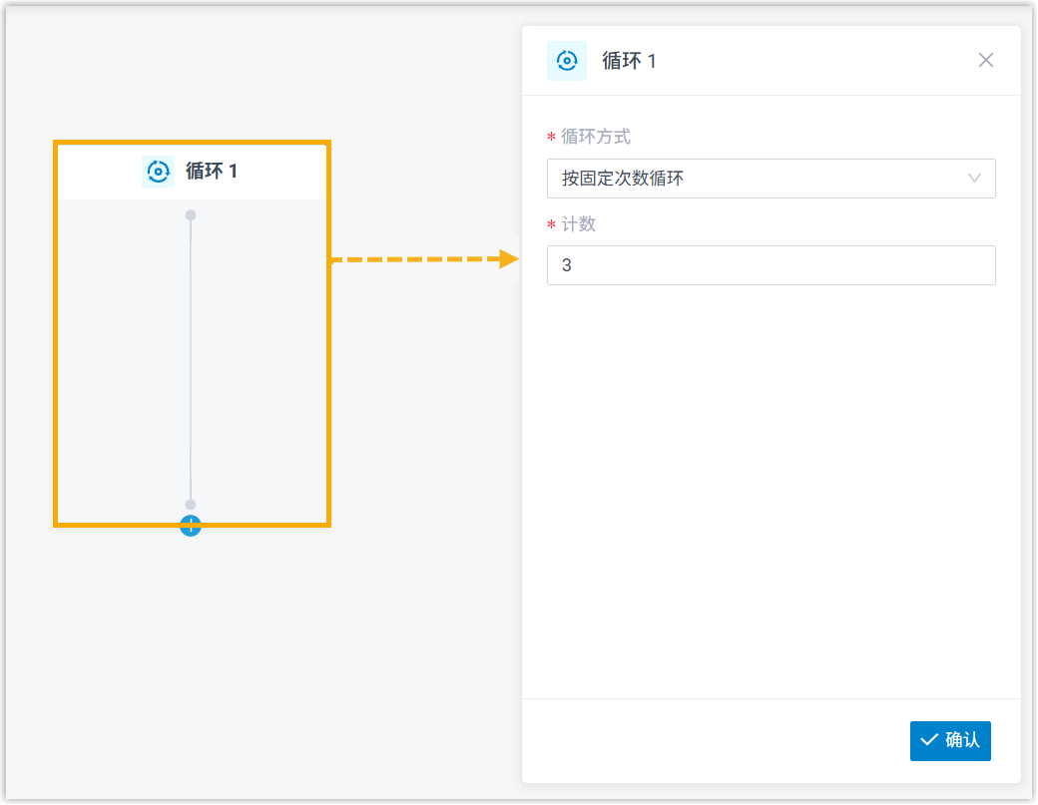Select the 循环 1 node title on the canvas
The image size is (1038, 805).
tap(212, 172)
